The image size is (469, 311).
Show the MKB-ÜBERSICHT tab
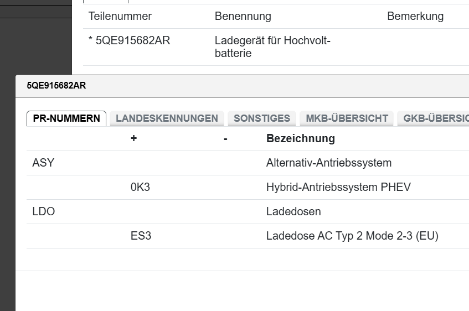(x=347, y=118)
